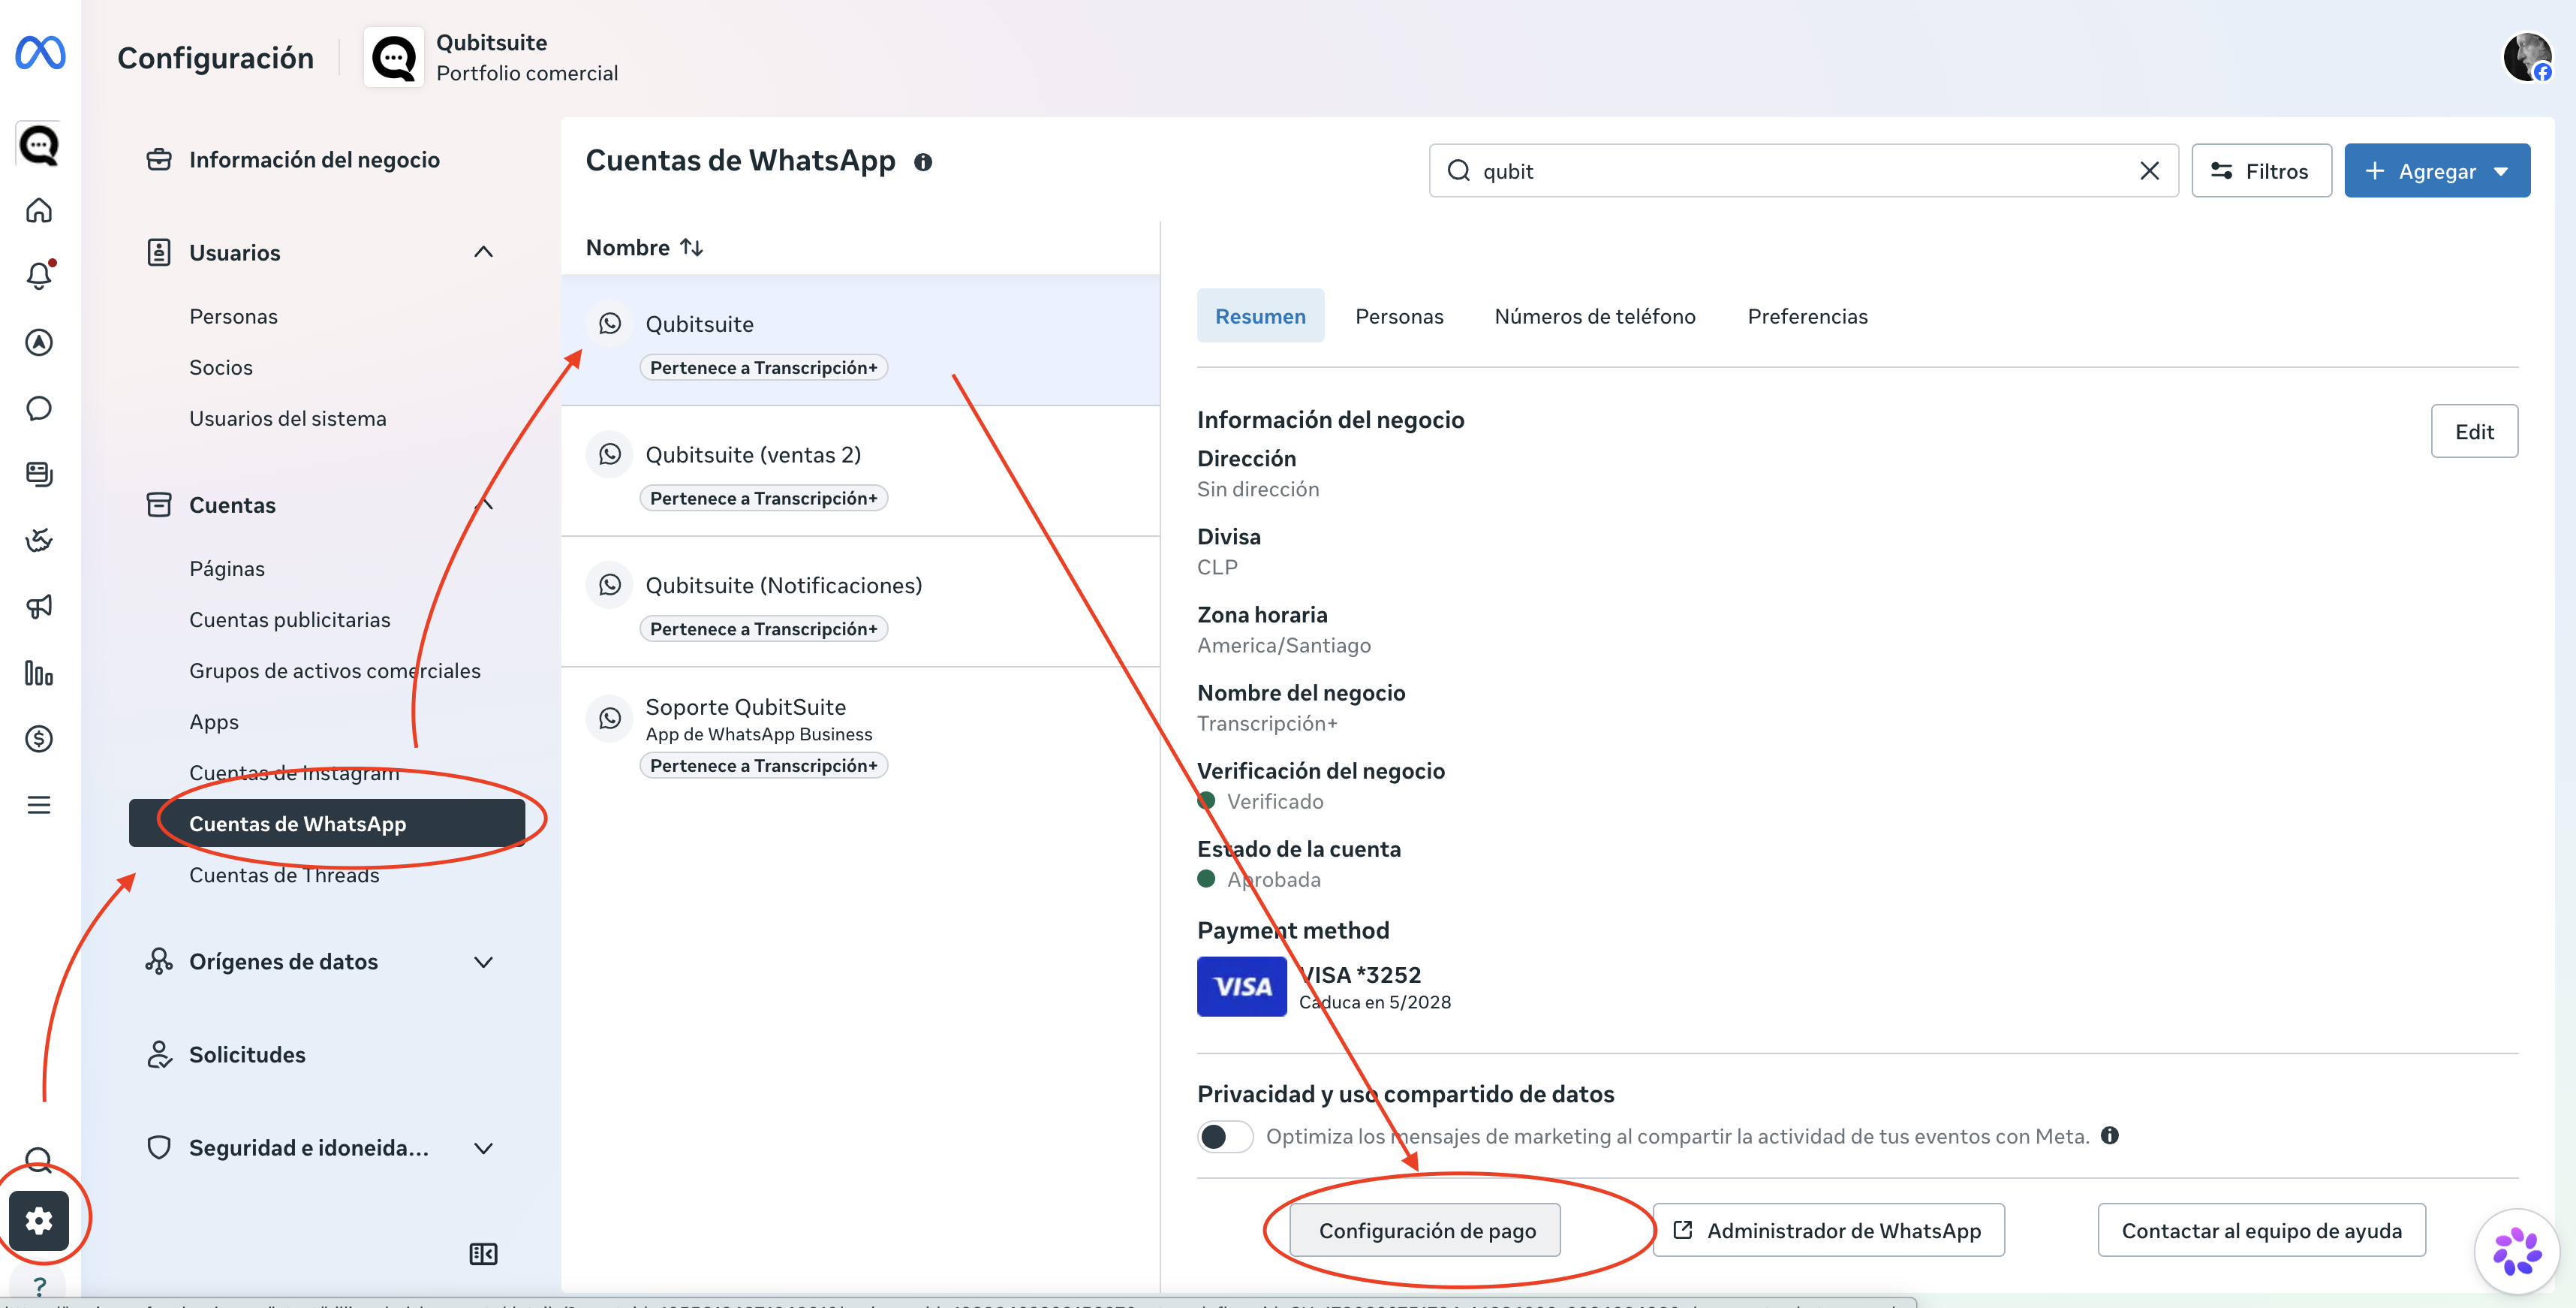Screen dimensions: 2576x1308
Task: Switch to Números de teléfono tab
Action: (x=1595, y=316)
